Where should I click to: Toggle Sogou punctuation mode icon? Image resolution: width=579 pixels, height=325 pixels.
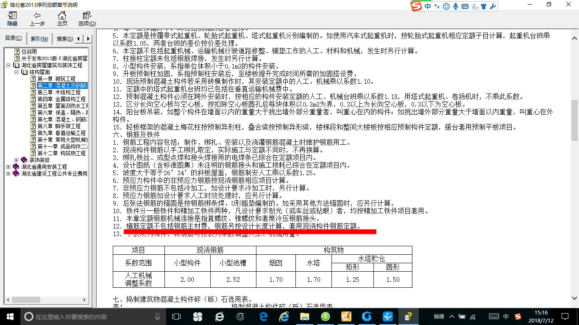437,6
